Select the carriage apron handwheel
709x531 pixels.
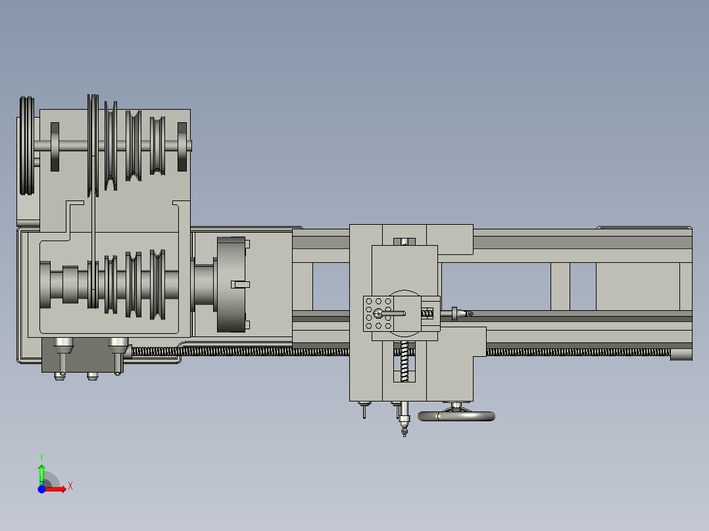[456, 416]
